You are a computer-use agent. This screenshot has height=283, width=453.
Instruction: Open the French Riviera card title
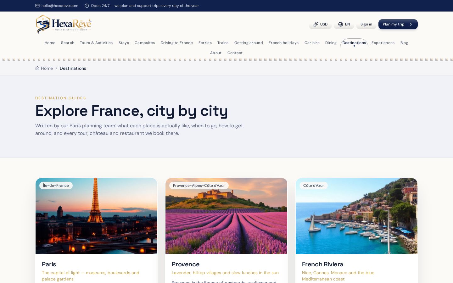click(322, 264)
